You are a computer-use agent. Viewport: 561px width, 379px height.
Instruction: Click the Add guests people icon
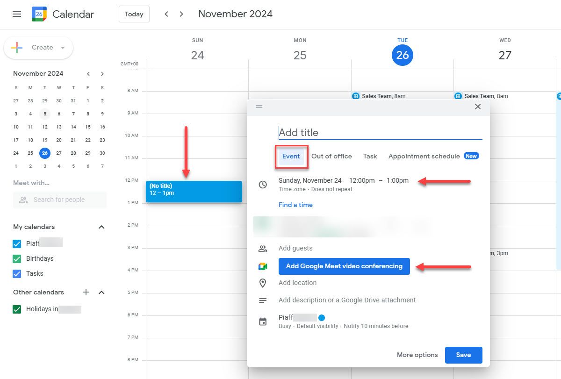[x=262, y=248]
